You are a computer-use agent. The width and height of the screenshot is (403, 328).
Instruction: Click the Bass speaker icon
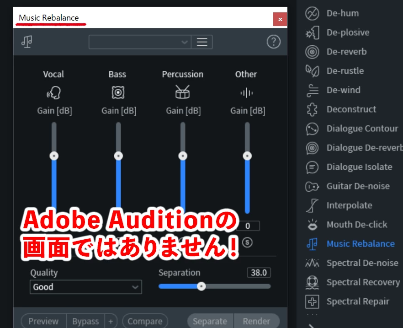118,92
